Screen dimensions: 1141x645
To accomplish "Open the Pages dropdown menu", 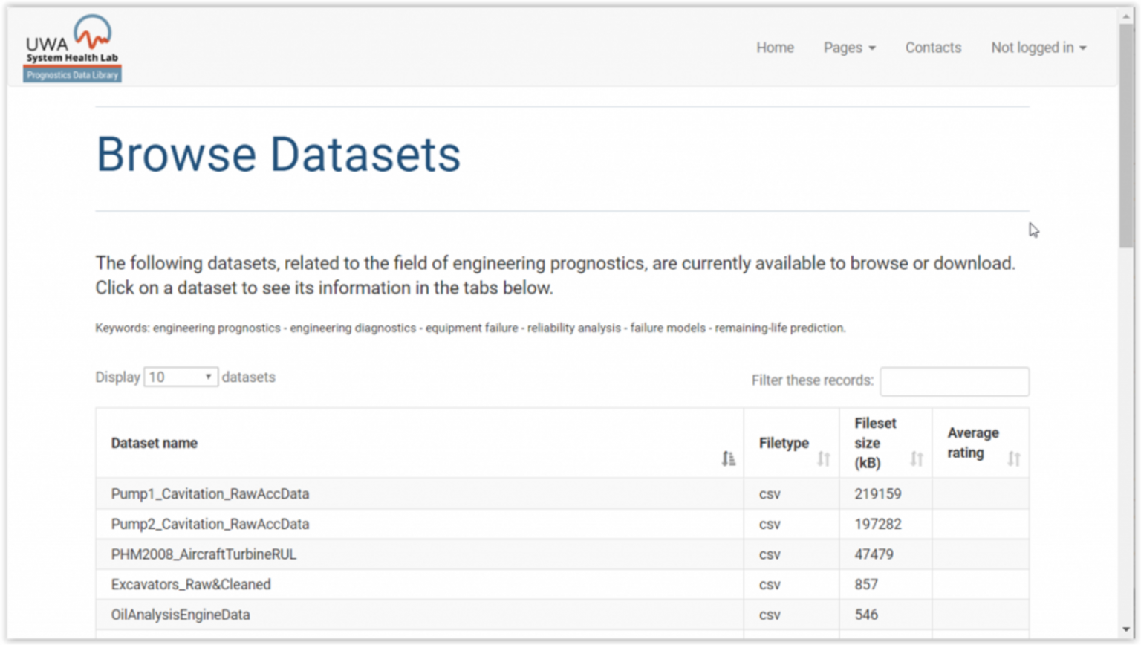I will tap(849, 47).
